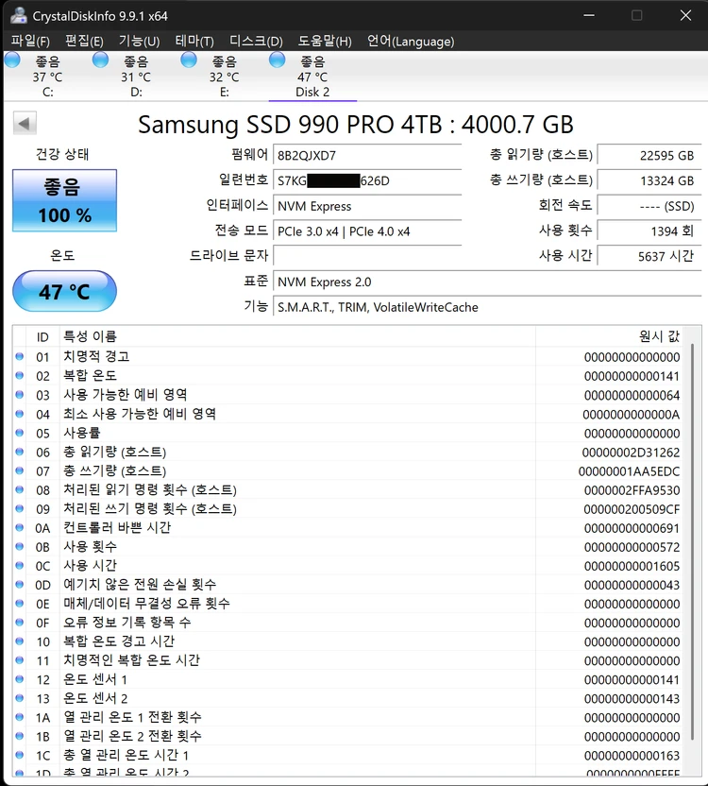This screenshot has width=708, height=786.
Task: Switch to D: drive tab 31 °C
Action: [136, 77]
